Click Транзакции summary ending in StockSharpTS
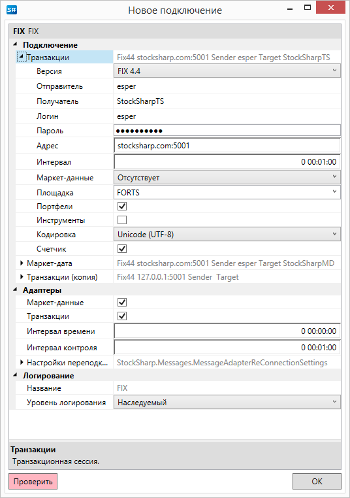350x498 pixels. point(223,57)
